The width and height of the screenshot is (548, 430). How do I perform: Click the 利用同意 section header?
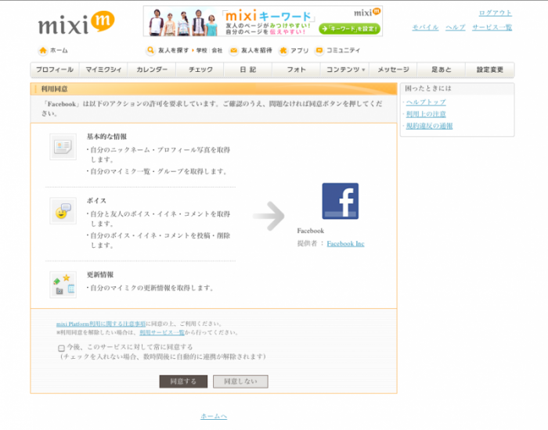[214, 89]
